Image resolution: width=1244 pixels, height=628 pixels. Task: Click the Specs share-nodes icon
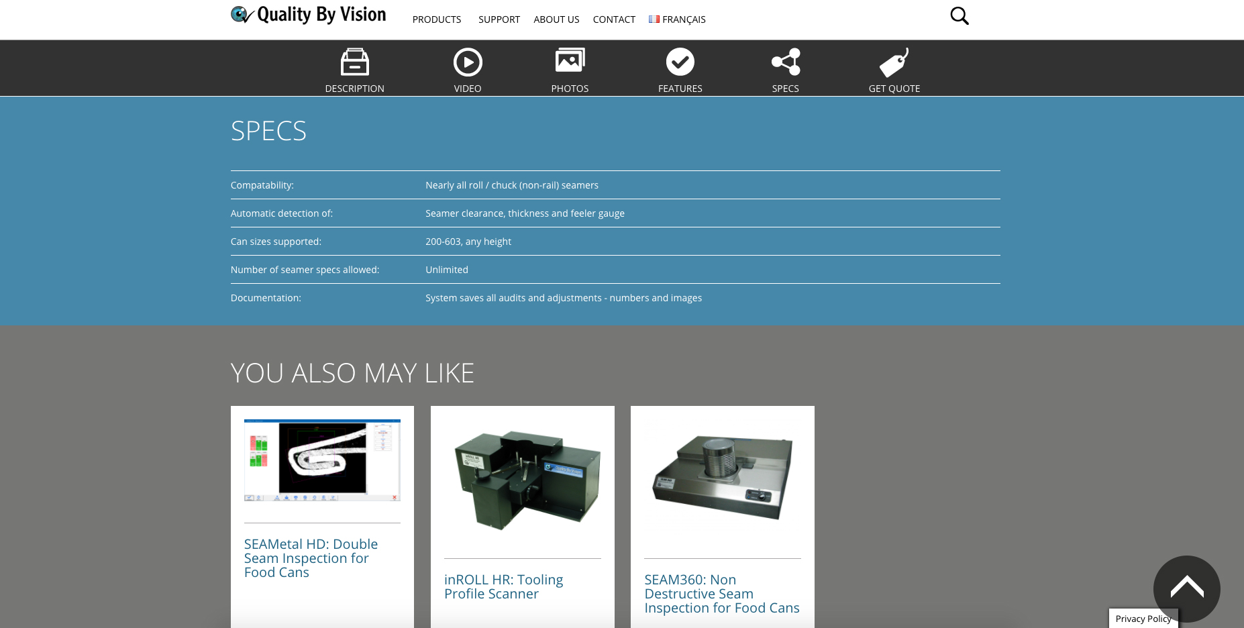786,62
